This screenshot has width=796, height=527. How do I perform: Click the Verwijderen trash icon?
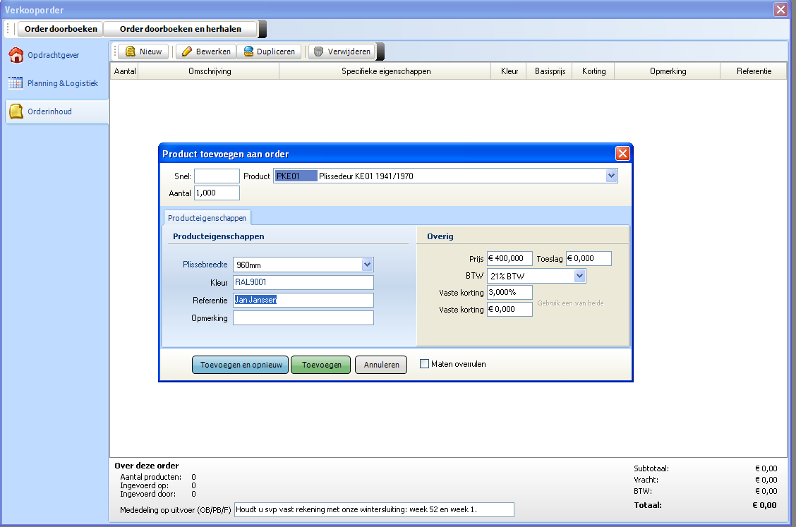[x=319, y=52]
